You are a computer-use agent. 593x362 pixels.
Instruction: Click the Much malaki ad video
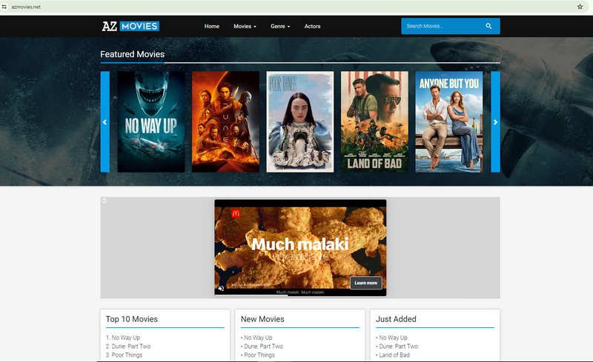pos(300,247)
